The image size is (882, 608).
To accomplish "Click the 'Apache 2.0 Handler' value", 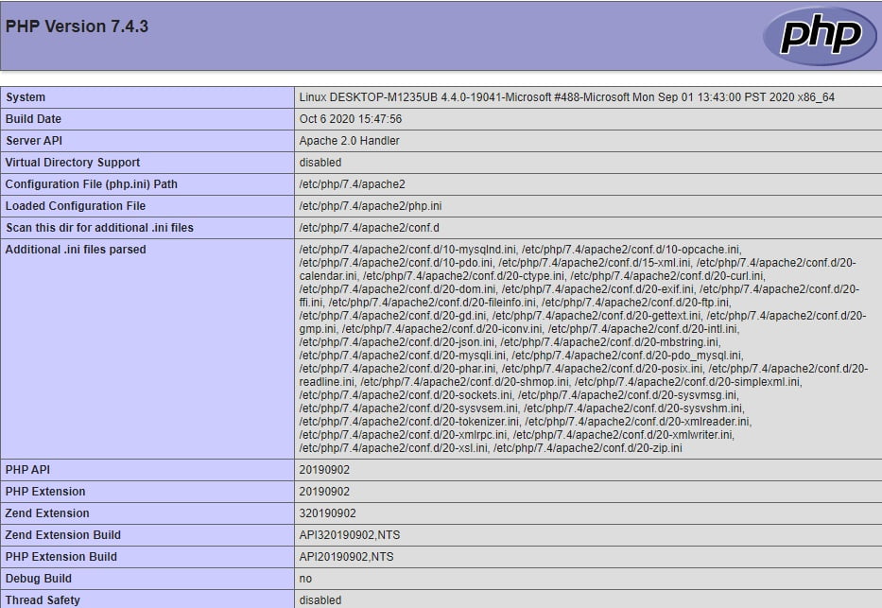I will pos(350,141).
